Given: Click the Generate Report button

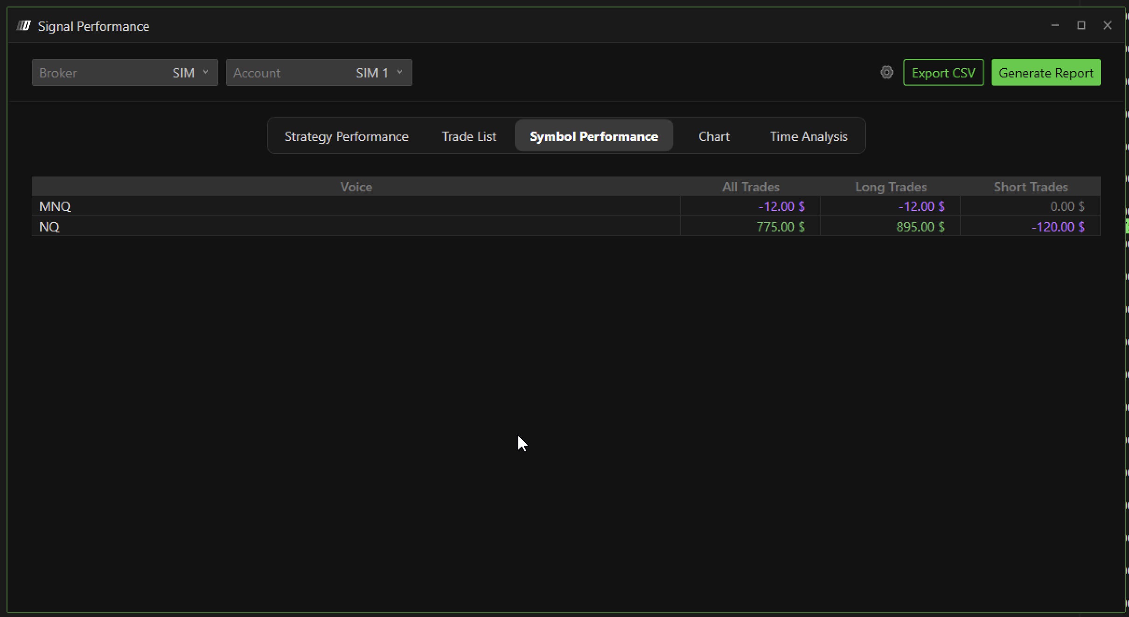Looking at the screenshot, I should pos(1045,72).
